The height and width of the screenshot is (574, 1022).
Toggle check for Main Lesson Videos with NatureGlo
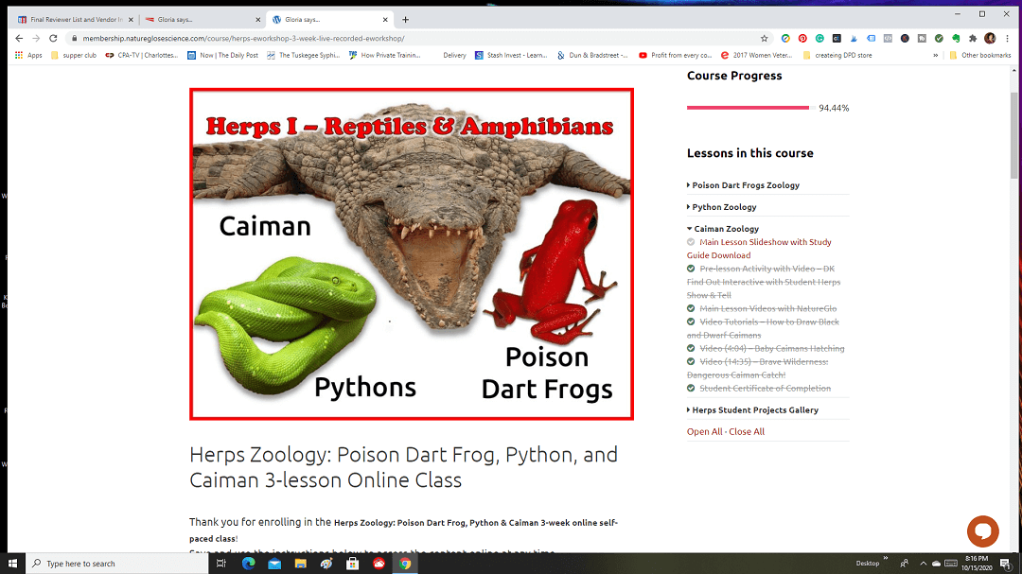click(x=691, y=308)
